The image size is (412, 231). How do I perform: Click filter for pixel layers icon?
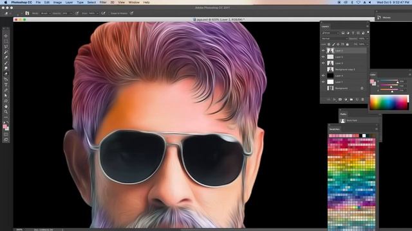(343, 33)
